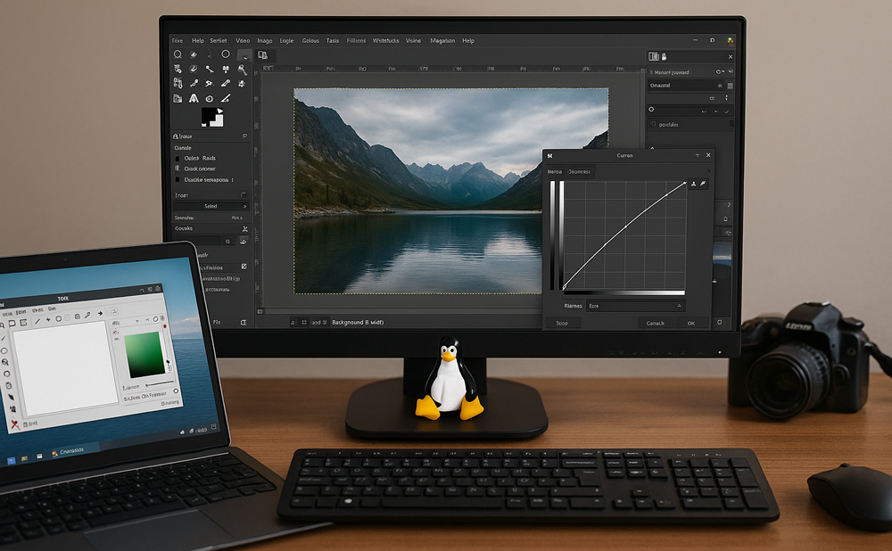This screenshot has height=551, width=892.
Task: Click the OK button in Curves dialog
Action: pos(691,323)
